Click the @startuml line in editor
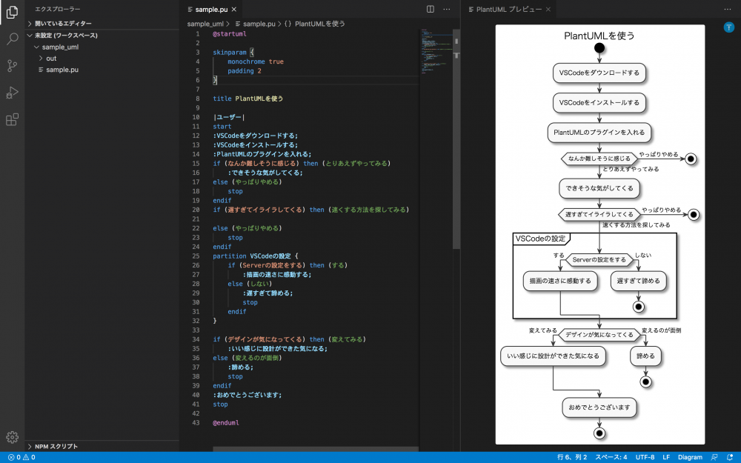 tap(230, 34)
